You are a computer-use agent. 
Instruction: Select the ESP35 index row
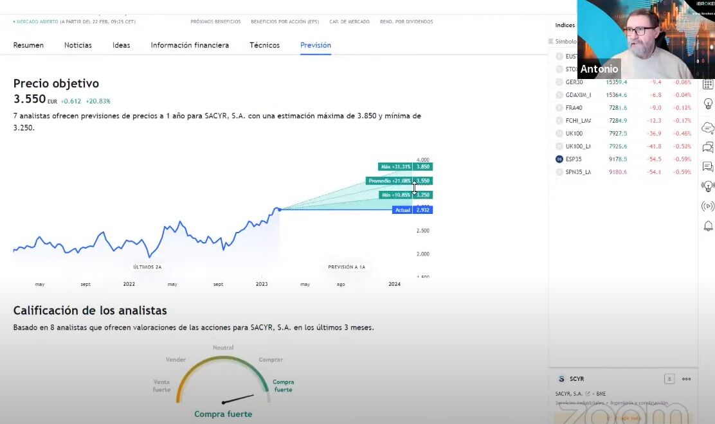(x=573, y=159)
